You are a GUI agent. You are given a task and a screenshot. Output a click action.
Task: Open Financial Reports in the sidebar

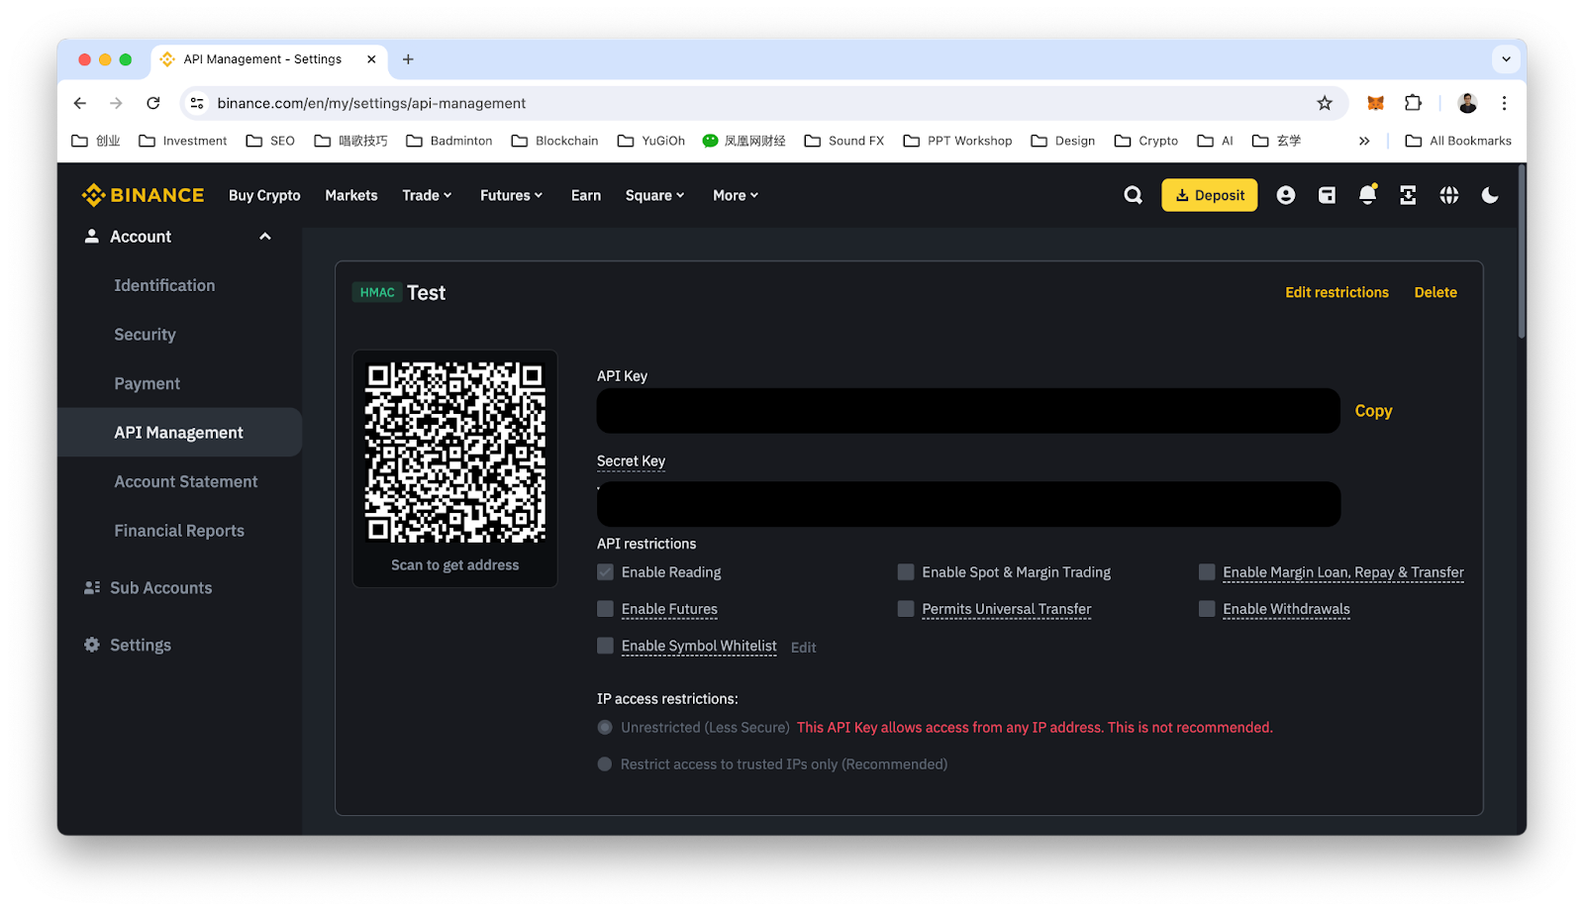click(179, 531)
